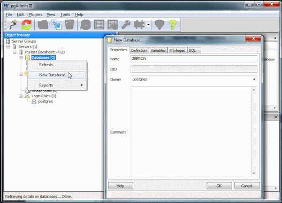Open Reports in the context menu
This screenshot has width=282, height=203.
coord(57,85)
